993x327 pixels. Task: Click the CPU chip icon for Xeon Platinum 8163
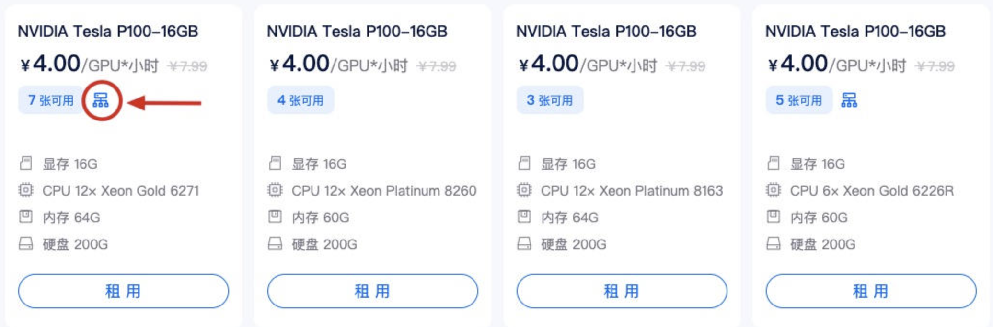[x=524, y=190]
